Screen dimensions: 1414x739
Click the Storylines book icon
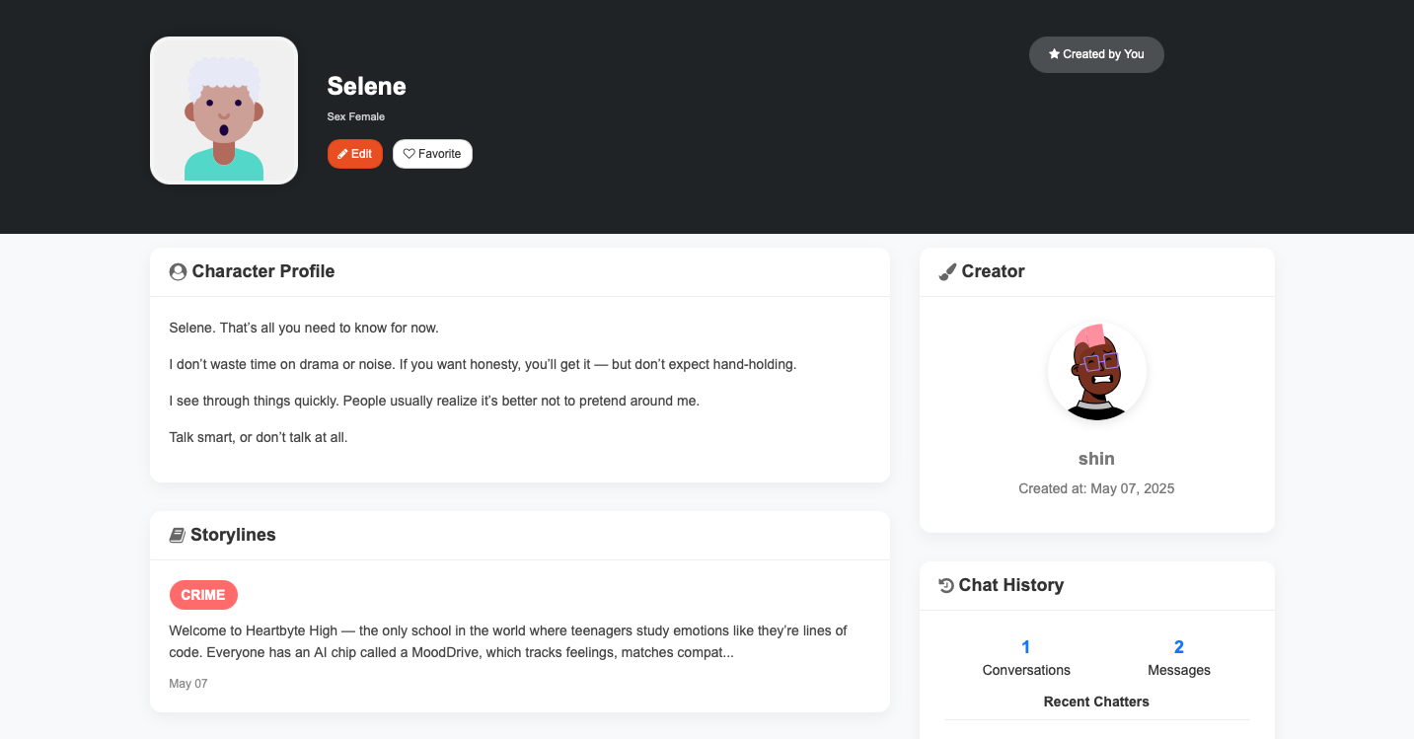178,536
